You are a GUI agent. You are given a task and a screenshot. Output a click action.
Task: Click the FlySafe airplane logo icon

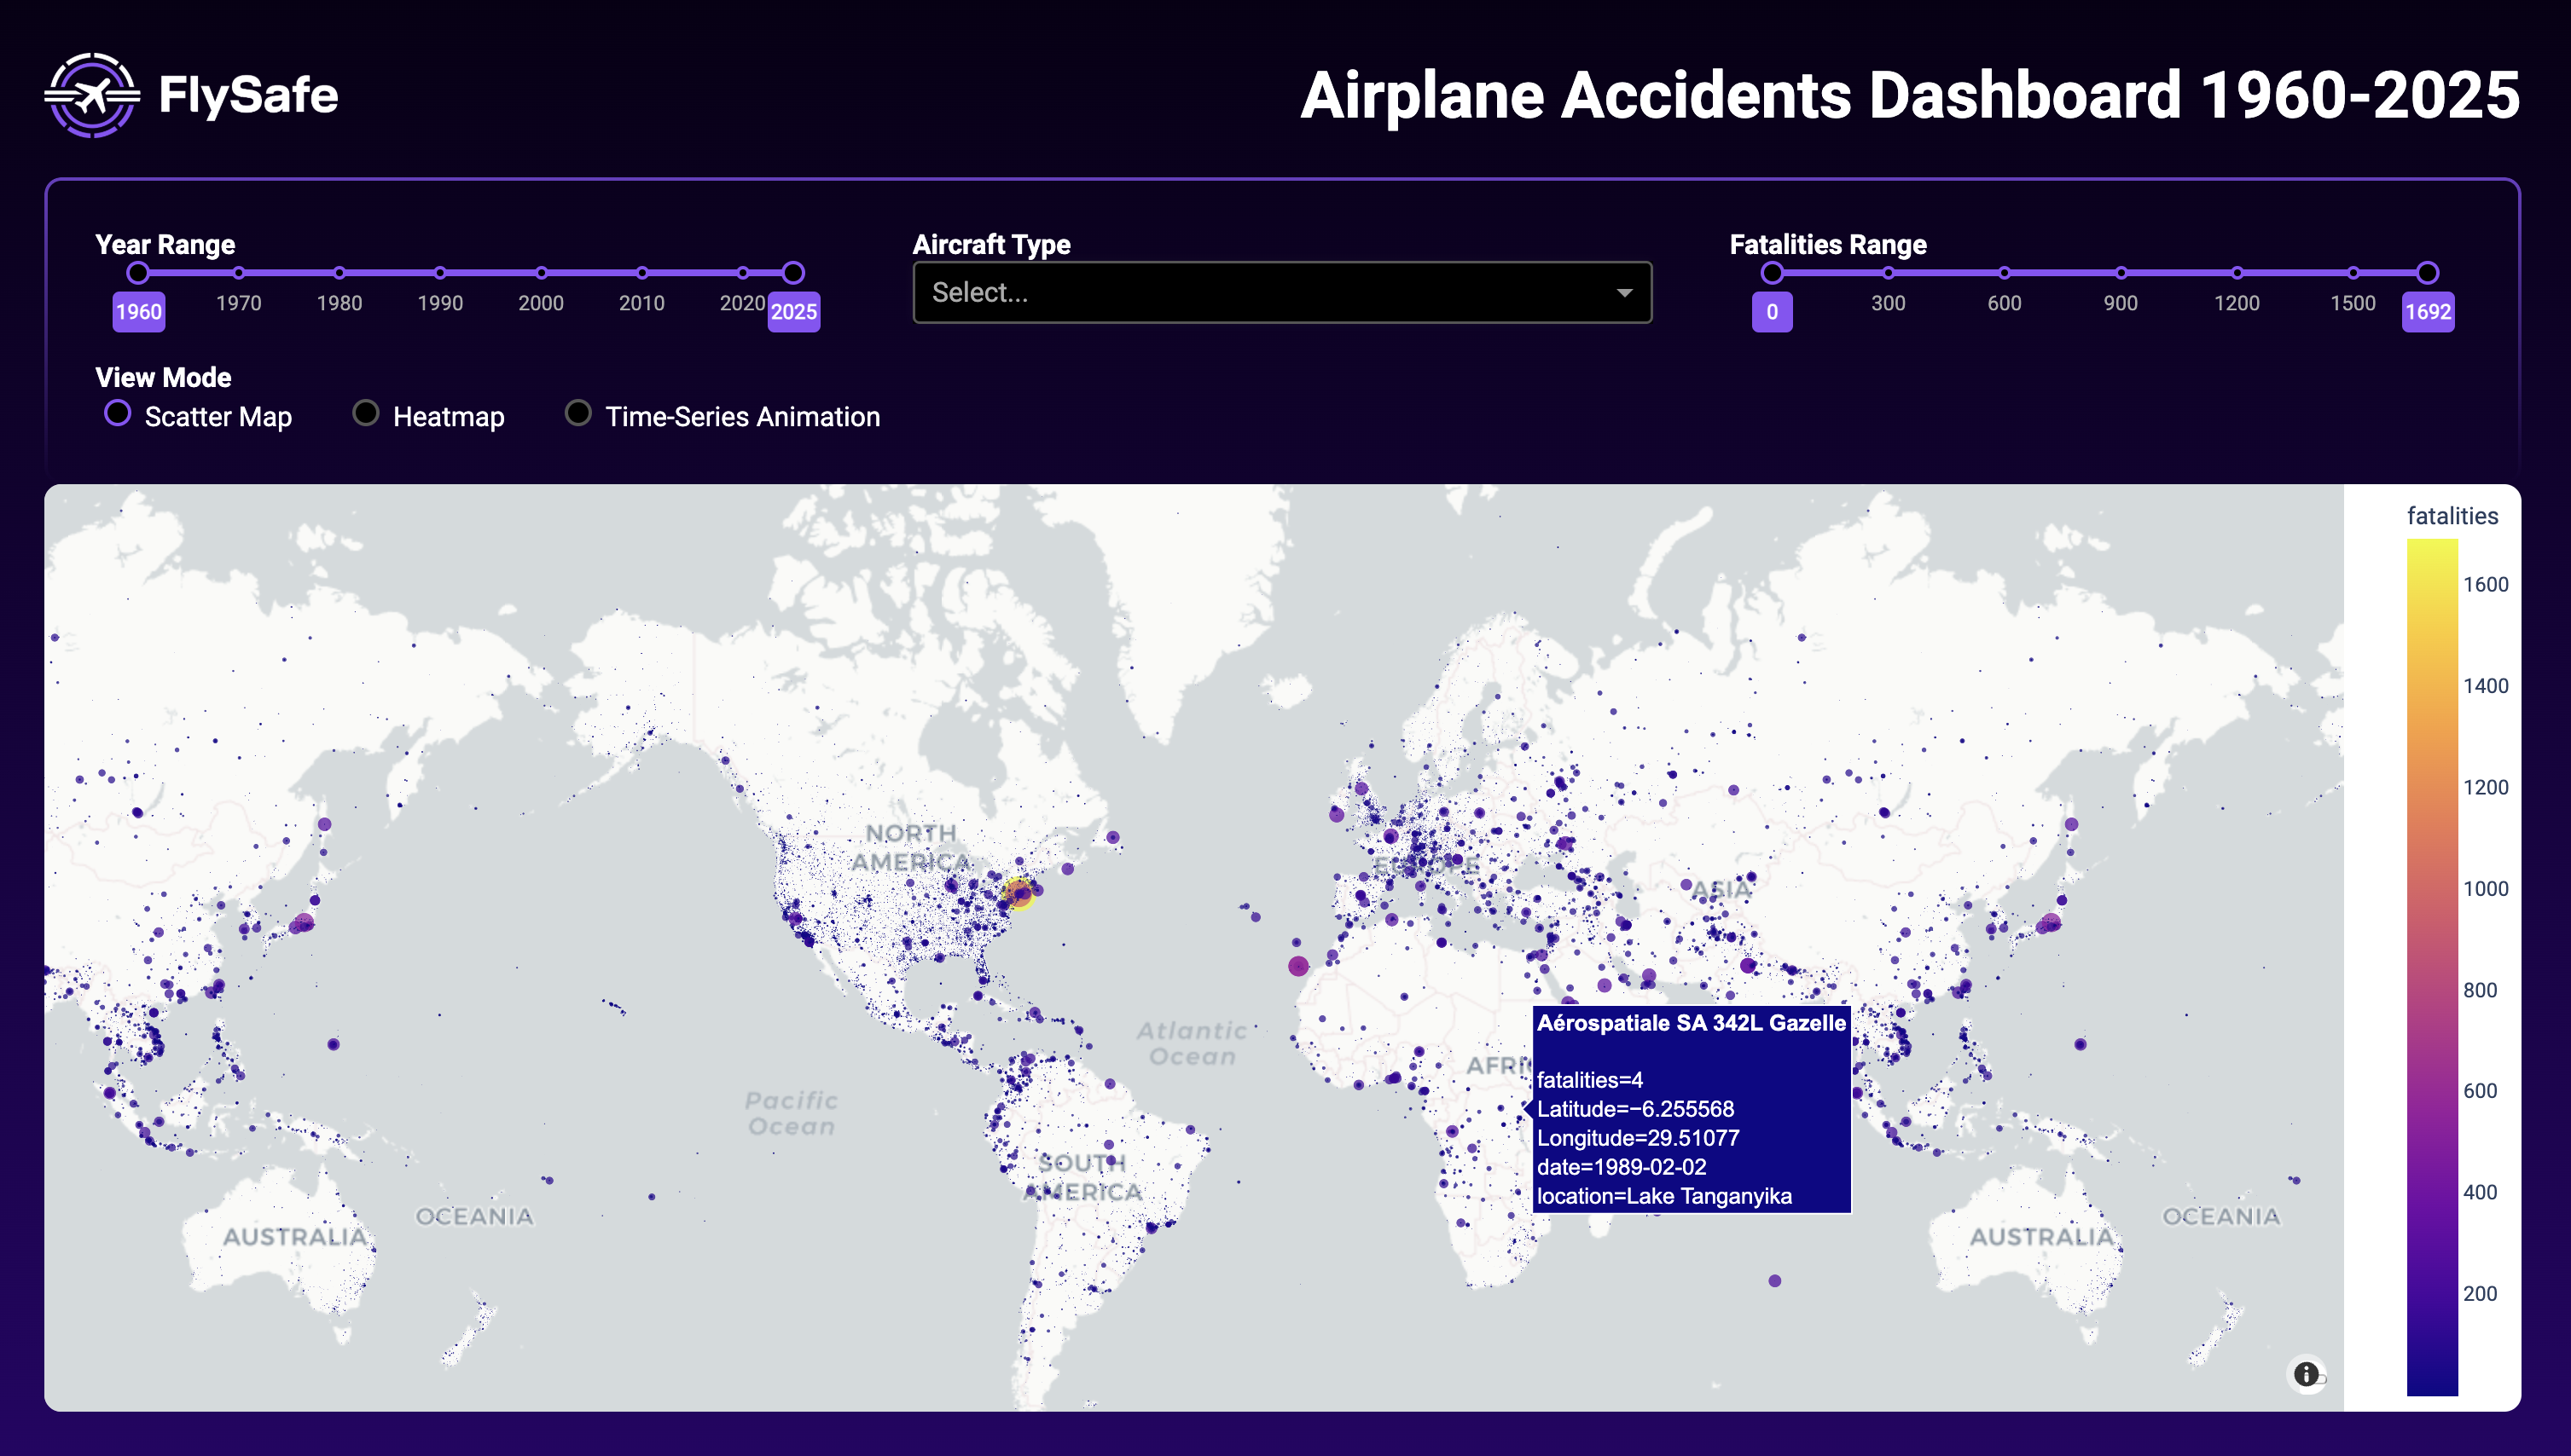(92, 95)
